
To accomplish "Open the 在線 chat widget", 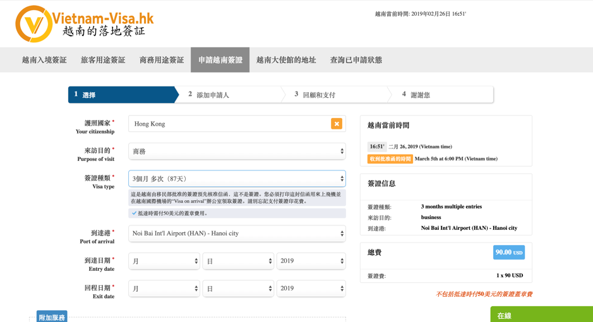I will point(541,314).
